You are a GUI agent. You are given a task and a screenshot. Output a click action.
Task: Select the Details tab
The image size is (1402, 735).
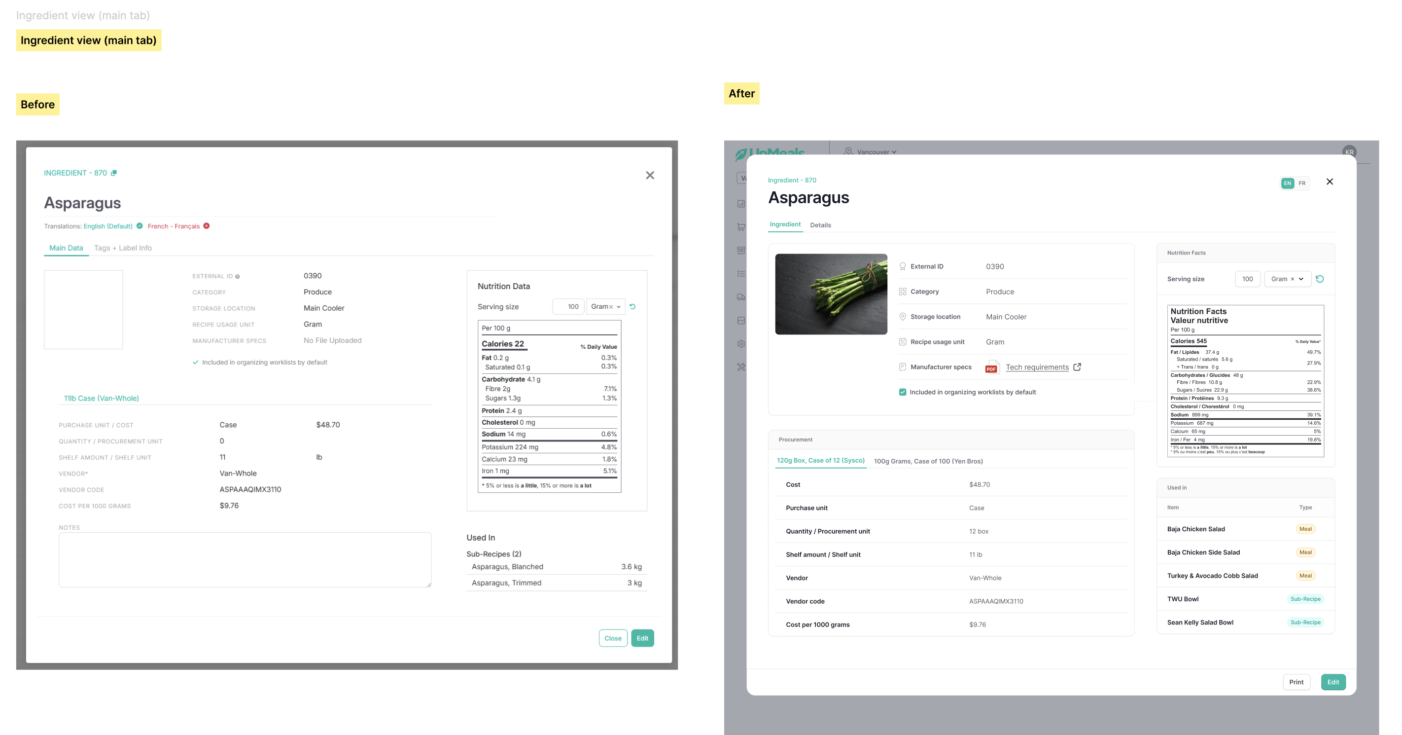click(x=821, y=225)
